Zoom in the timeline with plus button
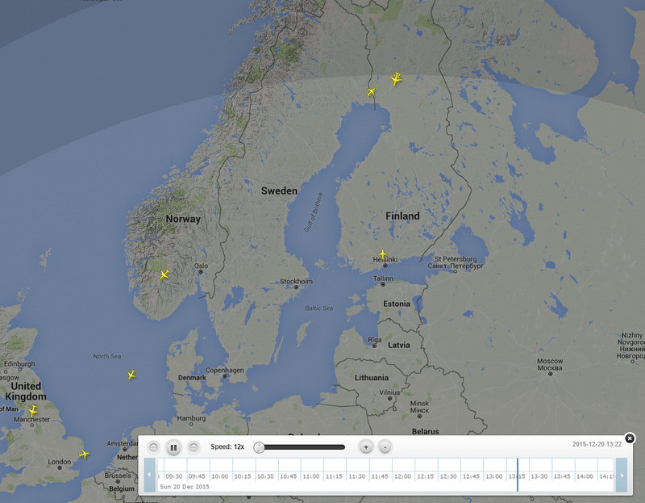645x503 pixels. click(x=366, y=447)
